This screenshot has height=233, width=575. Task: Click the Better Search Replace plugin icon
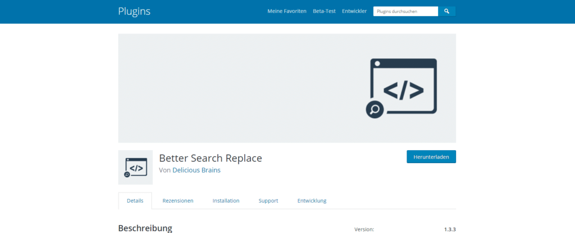coord(135,167)
